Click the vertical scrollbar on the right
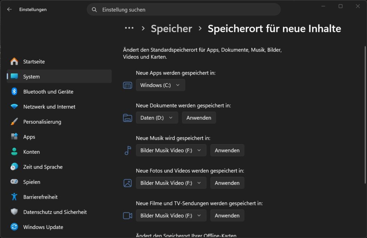The image size is (367, 238). coord(365,115)
